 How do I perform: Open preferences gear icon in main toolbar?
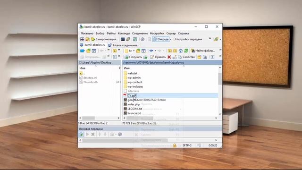143,39
